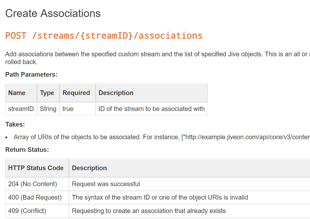Screen dimensions: 310x219
Task: Click the Return Status label
Action: point(27,150)
